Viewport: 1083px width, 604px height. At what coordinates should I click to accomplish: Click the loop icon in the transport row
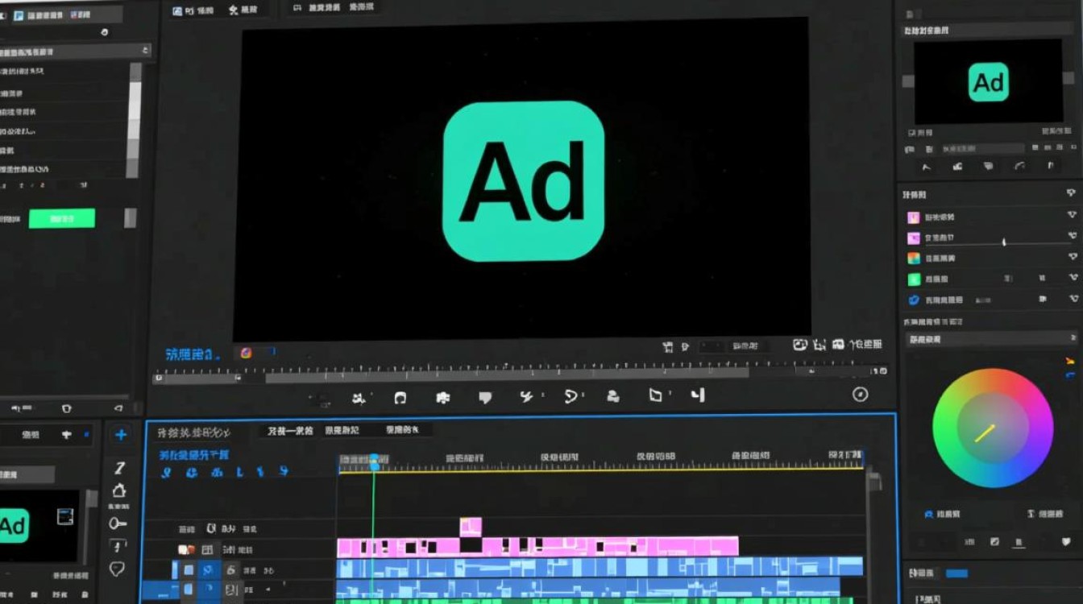point(400,397)
